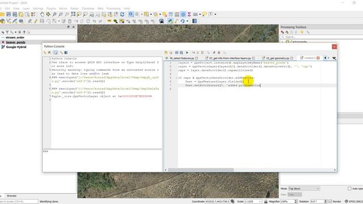Image resolution: width=363 pixels, height=204 pixels.
Task: Click the Comment code hash icon
Action: pos(214,53)
